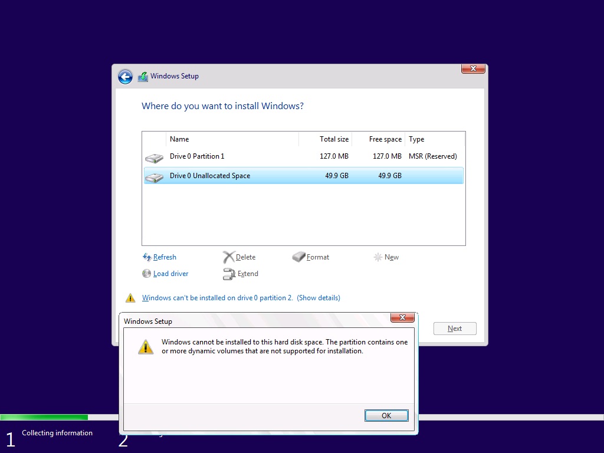Click the 49.9 GB total size cell

(x=337, y=176)
